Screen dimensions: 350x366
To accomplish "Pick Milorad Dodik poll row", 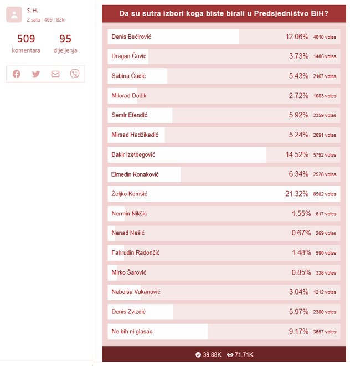I will [224, 96].
